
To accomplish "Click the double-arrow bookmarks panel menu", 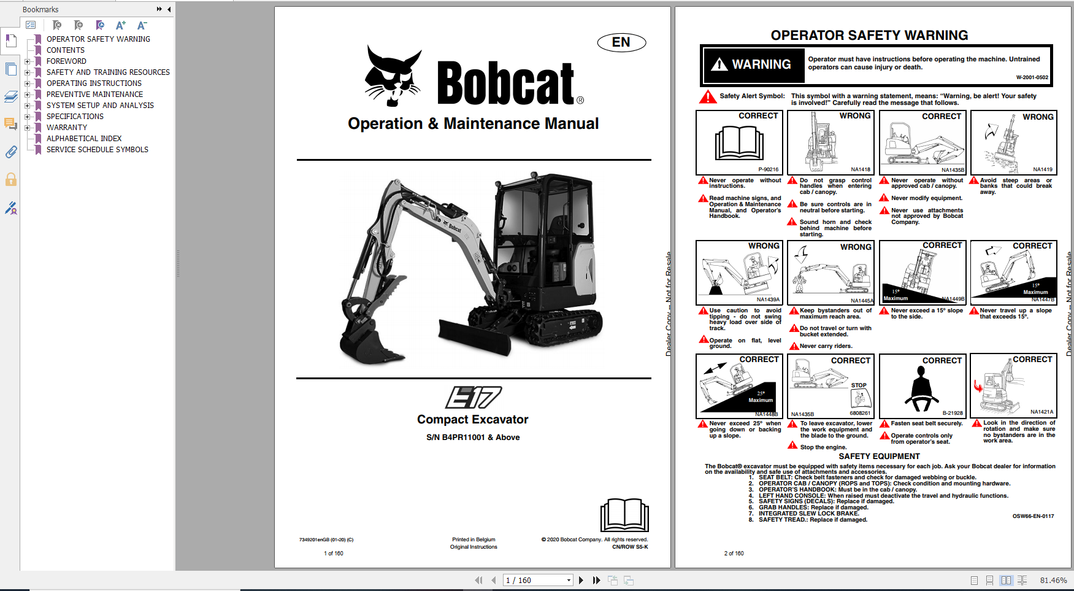I will [x=159, y=9].
